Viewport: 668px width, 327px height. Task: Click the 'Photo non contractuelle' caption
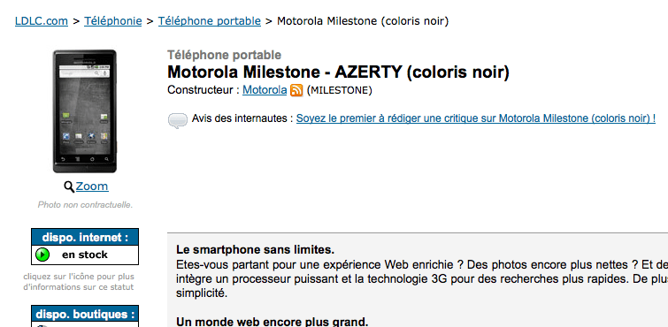pos(85,205)
